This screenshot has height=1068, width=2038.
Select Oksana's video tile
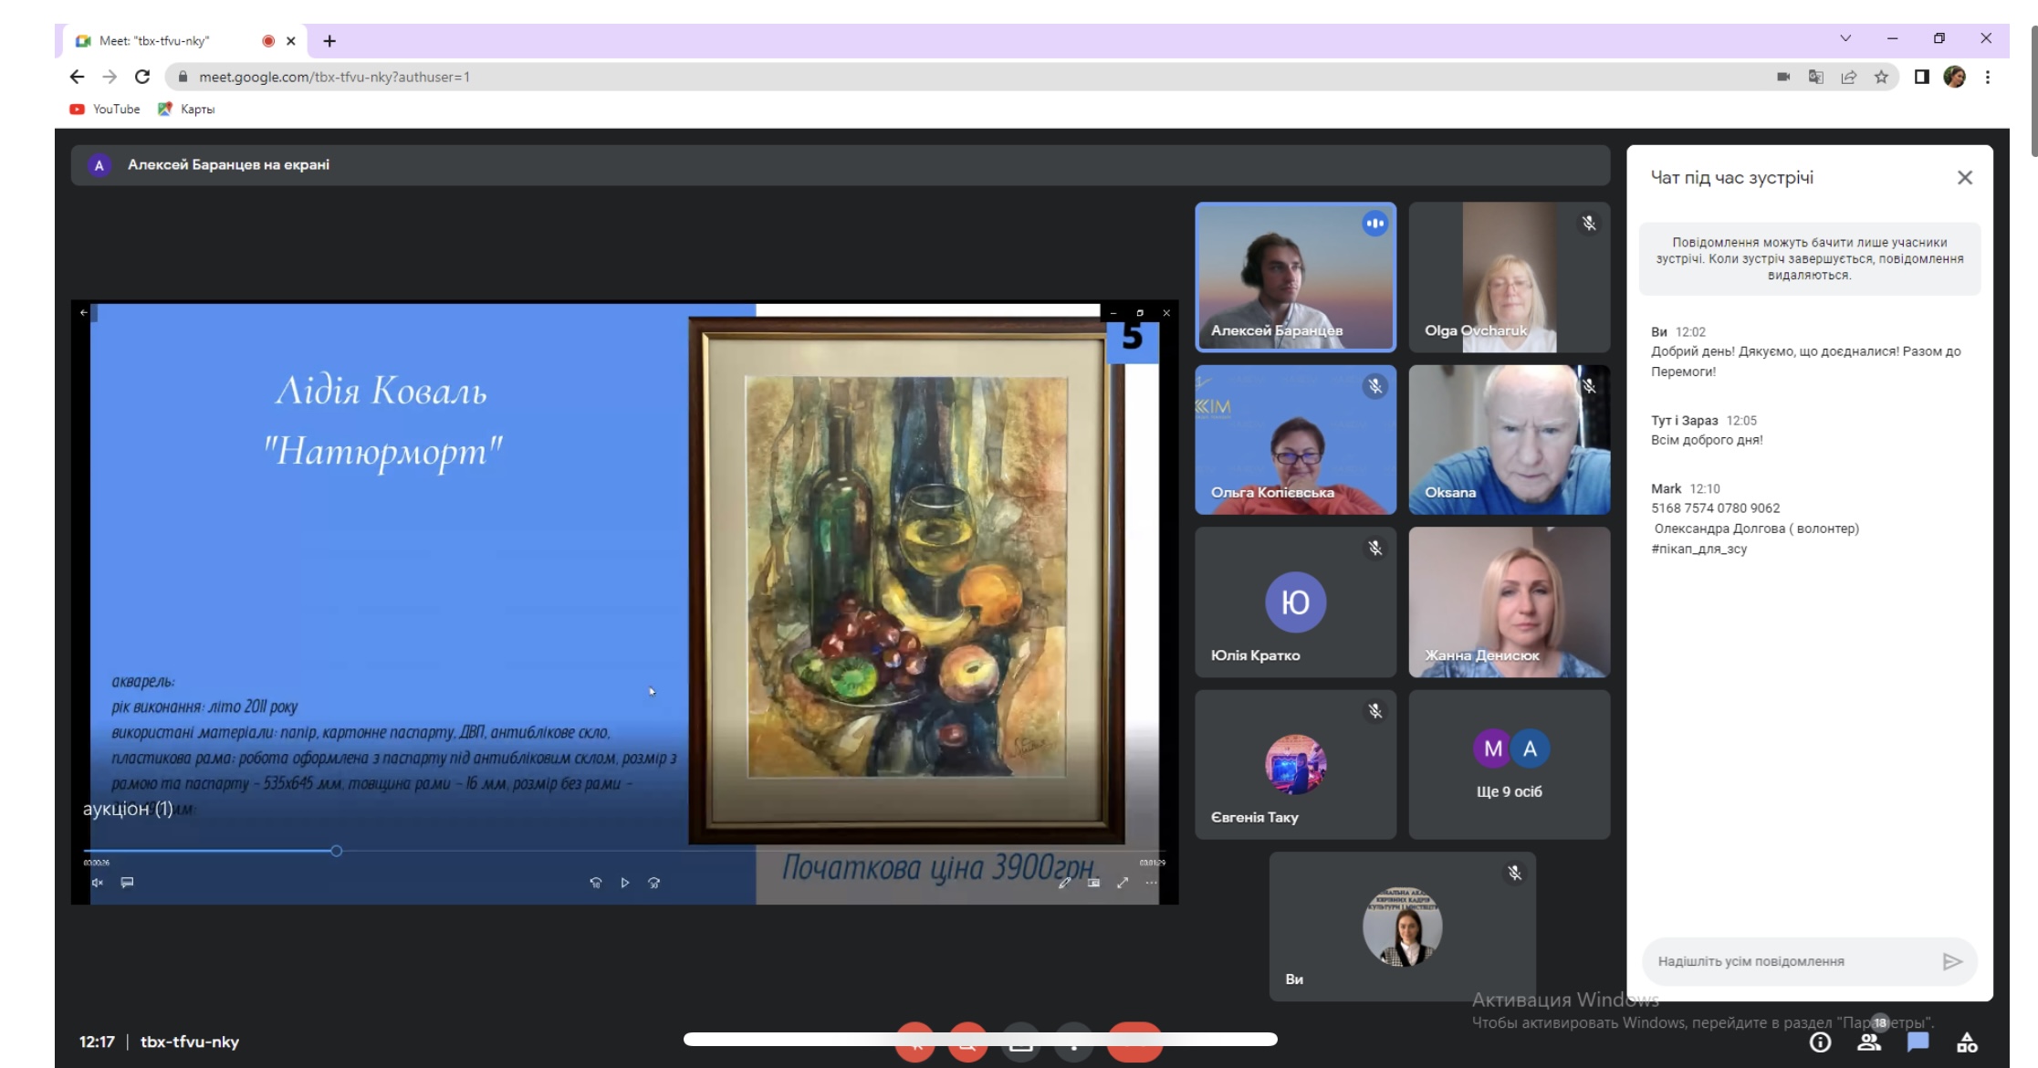point(1509,440)
